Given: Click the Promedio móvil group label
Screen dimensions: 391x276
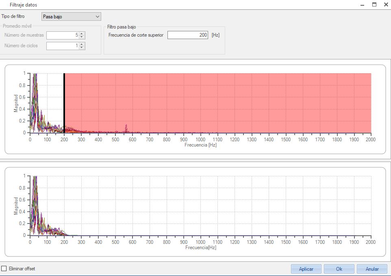Looking at the screenshot, I should pos(17,26).
